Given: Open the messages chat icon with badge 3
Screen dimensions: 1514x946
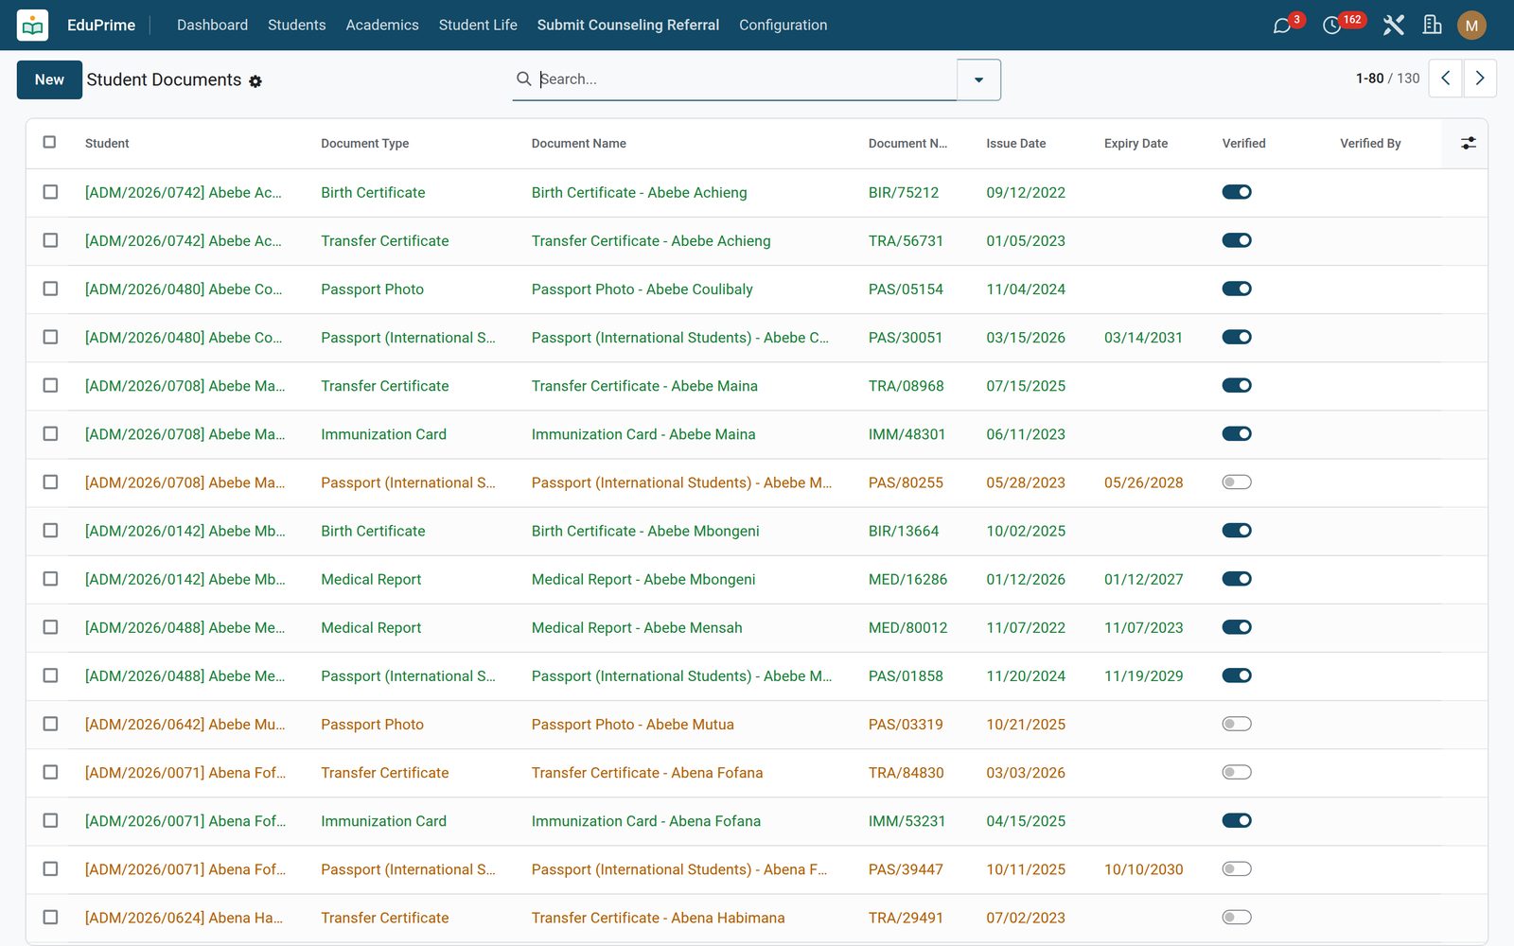Looking at the screenshot, I should click(x=1282, y=26).
